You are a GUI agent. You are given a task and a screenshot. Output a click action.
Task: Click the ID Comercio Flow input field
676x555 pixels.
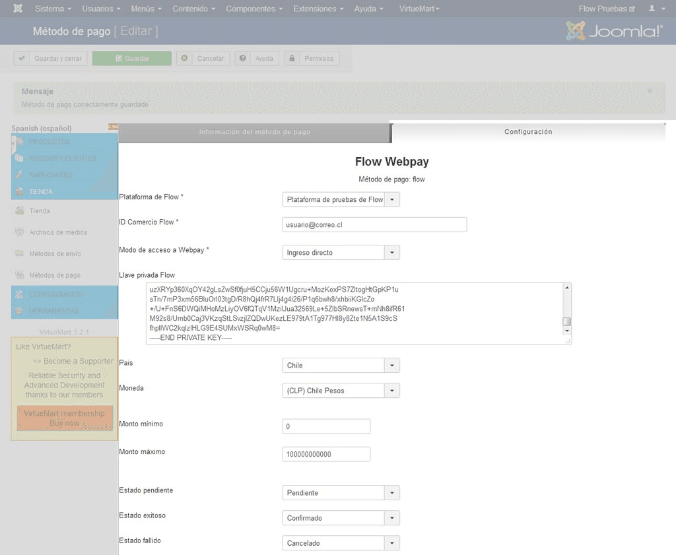(x=374, y=224)
